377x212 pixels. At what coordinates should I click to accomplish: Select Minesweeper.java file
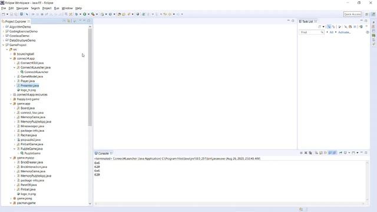coord(32,126)
